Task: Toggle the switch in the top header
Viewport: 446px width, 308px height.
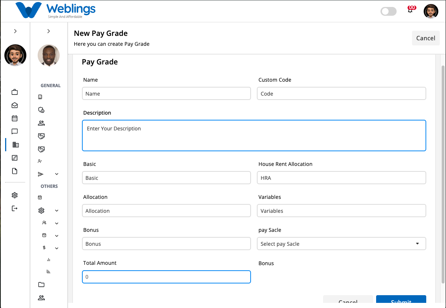Action: coord(389,11)
